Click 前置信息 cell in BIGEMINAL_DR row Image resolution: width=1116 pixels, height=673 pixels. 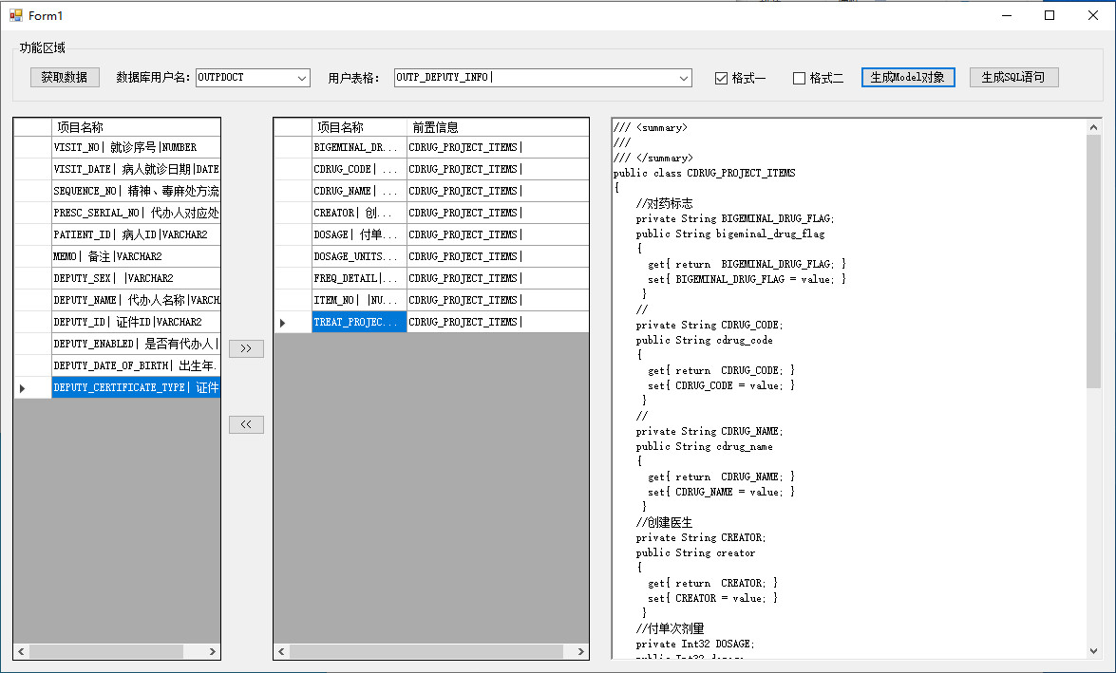coord(498,147)
